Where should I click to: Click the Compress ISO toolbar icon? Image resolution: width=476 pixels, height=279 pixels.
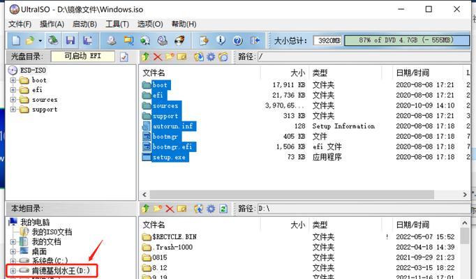click(145, 40)
